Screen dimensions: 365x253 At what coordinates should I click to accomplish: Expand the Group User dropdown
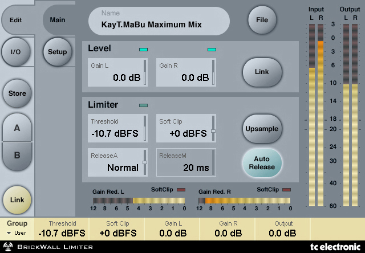(17, 233)
